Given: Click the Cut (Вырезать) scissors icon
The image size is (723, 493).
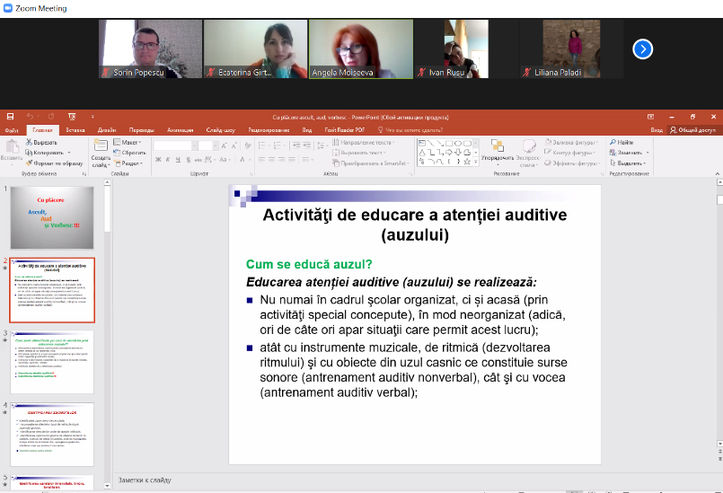Looking at the screenshot, I should 30,143.
